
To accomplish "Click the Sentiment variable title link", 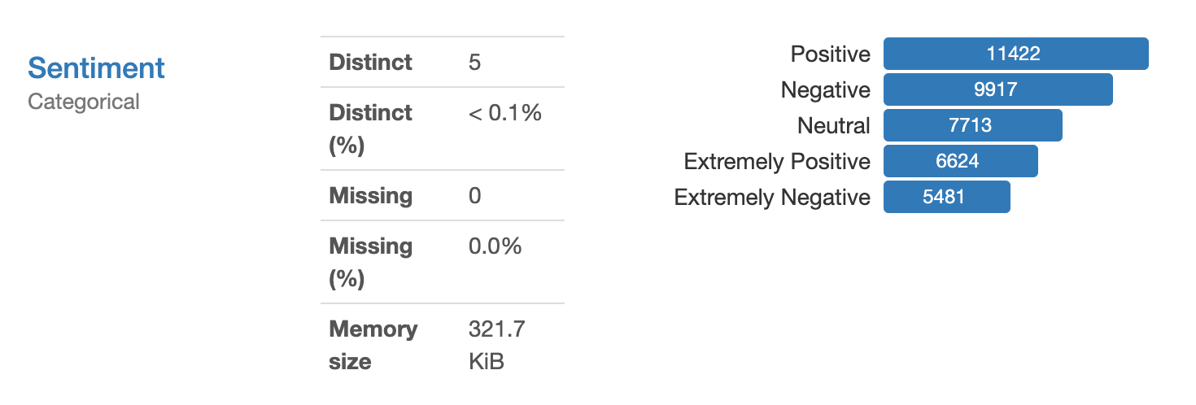I will [x=96, y=67].
